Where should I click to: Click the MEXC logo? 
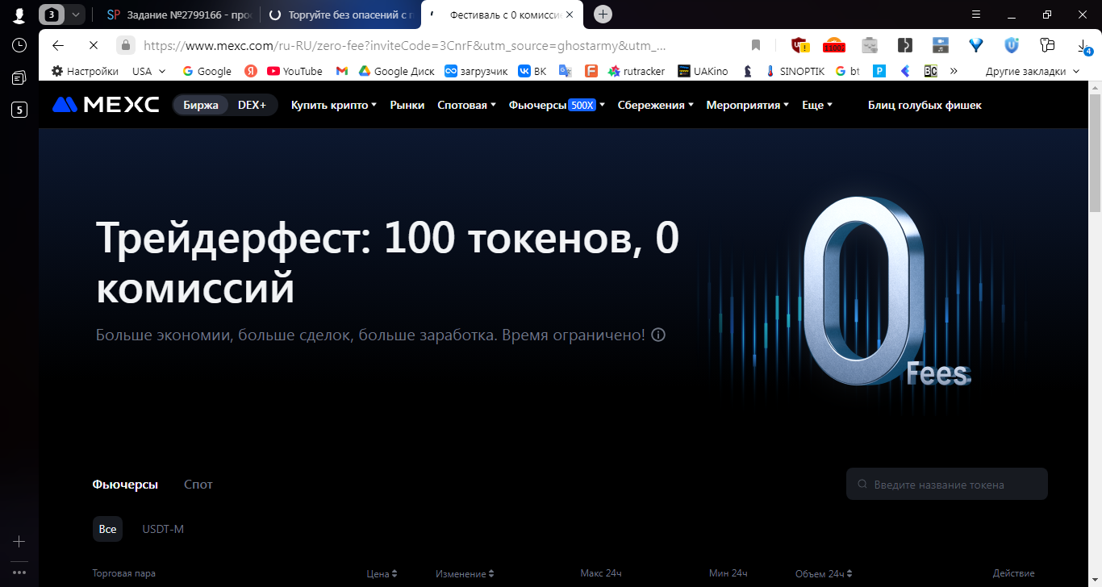tap(106, 105)
